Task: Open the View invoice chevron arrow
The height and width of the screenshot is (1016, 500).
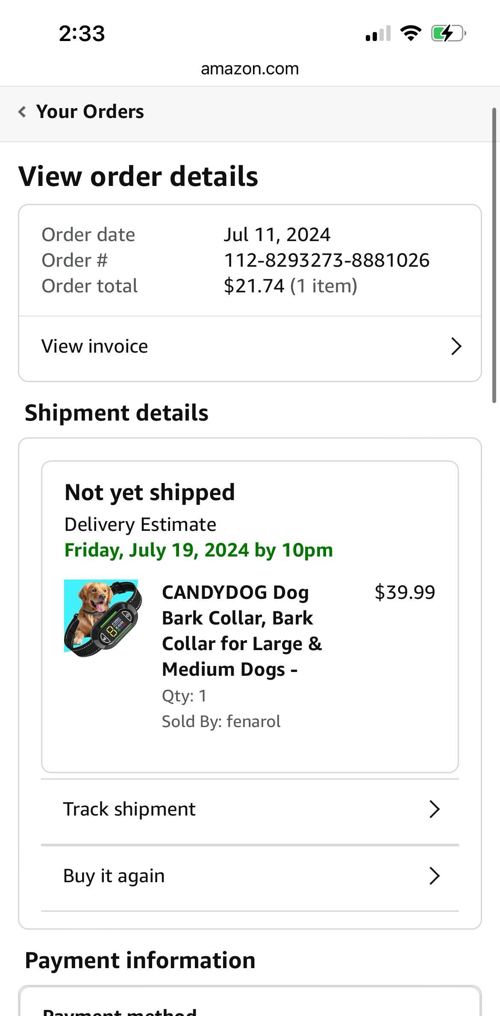Action: point(456,346)
